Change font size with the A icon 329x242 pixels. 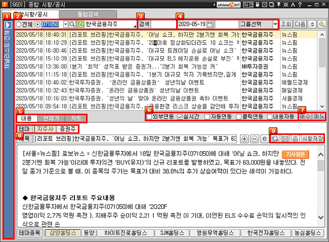293,5
